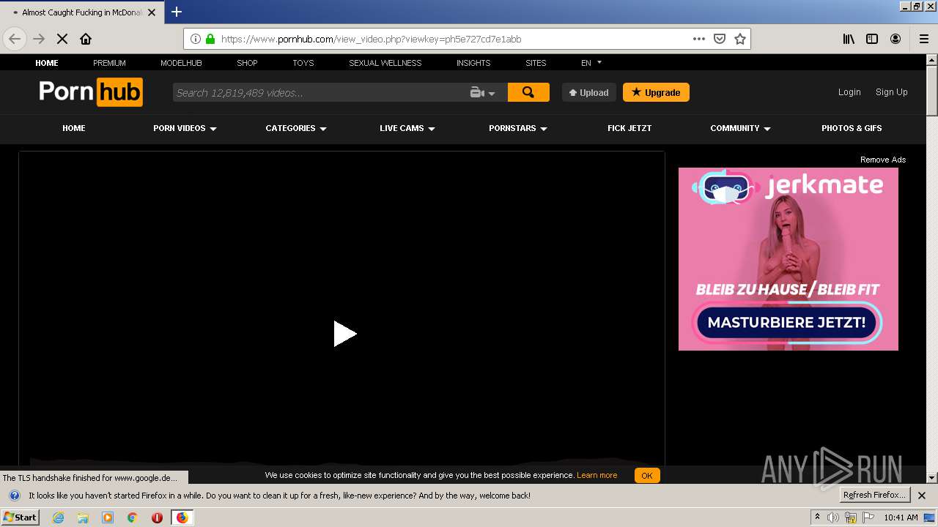Save page to Pocket icon
Viewport: 938px width, 527px height.
(x=720, y=39)
